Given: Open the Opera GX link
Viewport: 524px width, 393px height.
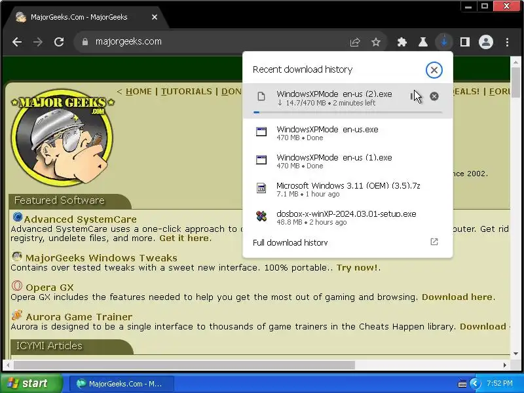Looking at the screenshot, I should (x=50, y=288).
